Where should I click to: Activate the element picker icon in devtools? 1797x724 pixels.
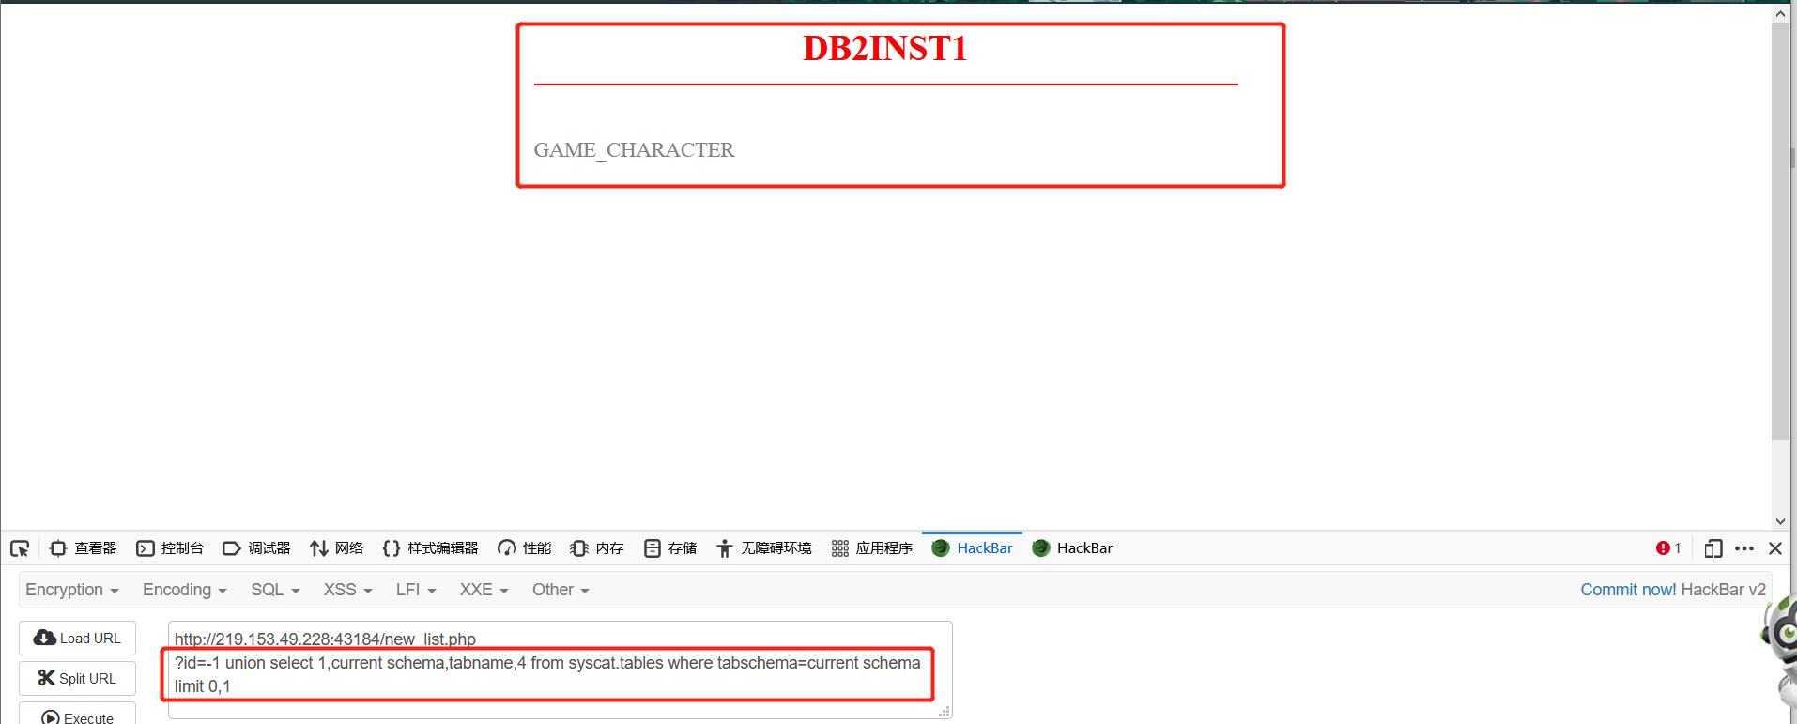[20, 548]
